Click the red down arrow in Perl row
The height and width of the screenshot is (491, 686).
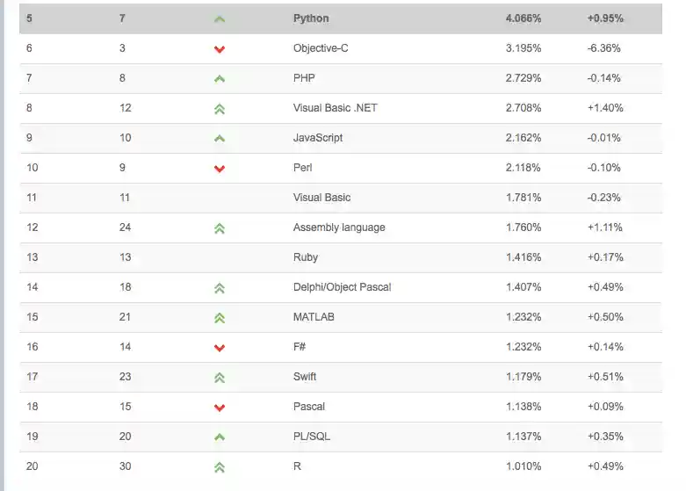pyautogui.click(x=220, y=169)
